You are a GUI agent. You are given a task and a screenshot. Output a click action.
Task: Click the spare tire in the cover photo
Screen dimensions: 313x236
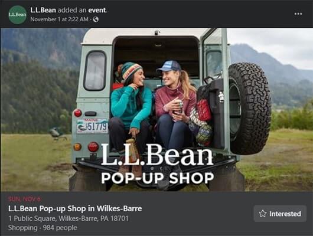250,108
